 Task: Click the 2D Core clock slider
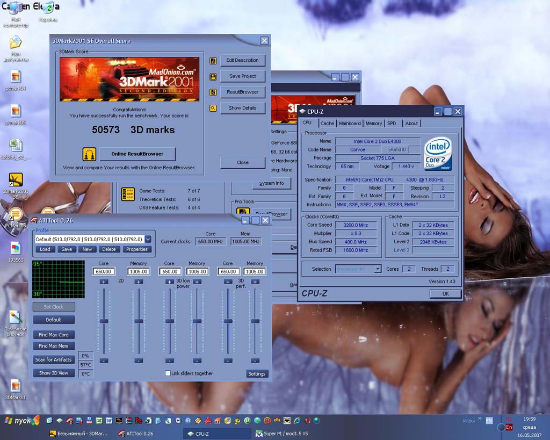104,321
